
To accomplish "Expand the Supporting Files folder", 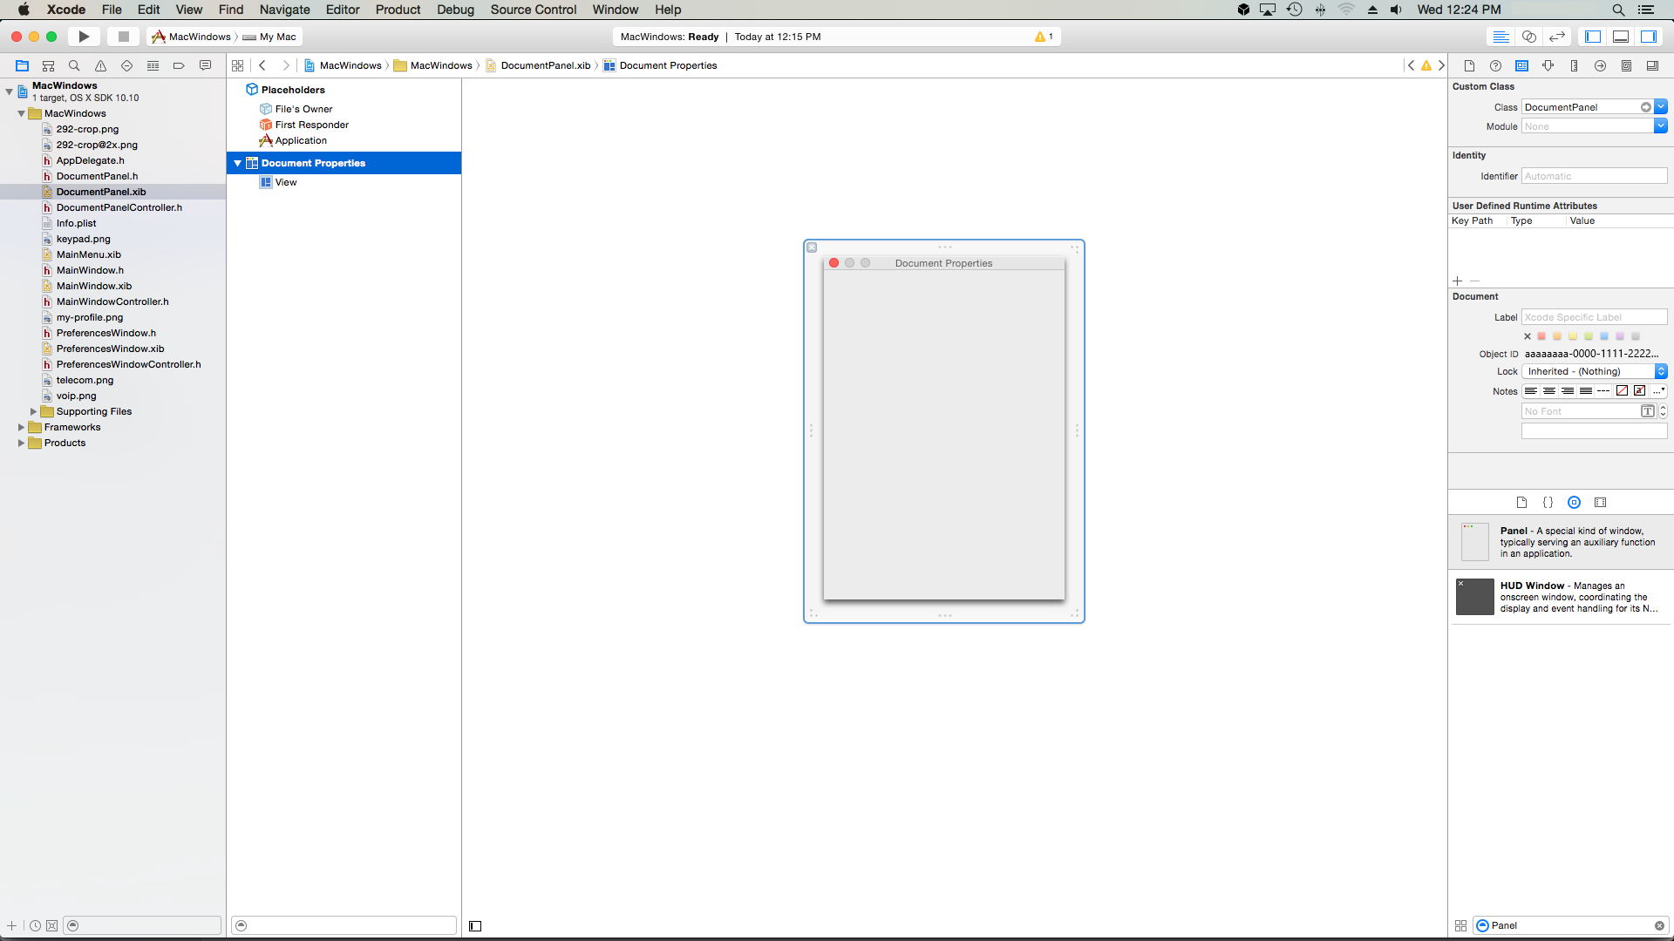I will [x=33, y=411].
